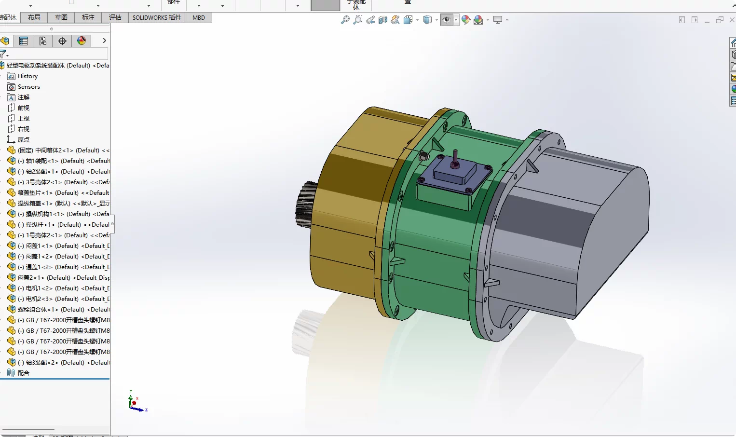Open the ConfigurationManager tab
Viewport: 736px width, 437px height.
tap(42, 41)
